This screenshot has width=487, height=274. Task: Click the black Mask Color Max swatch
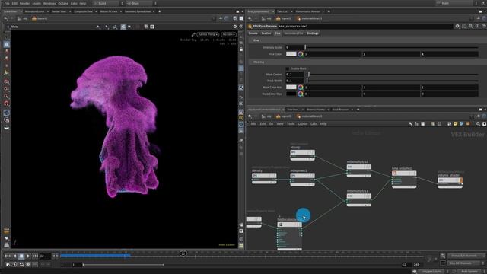click(291, 94)
